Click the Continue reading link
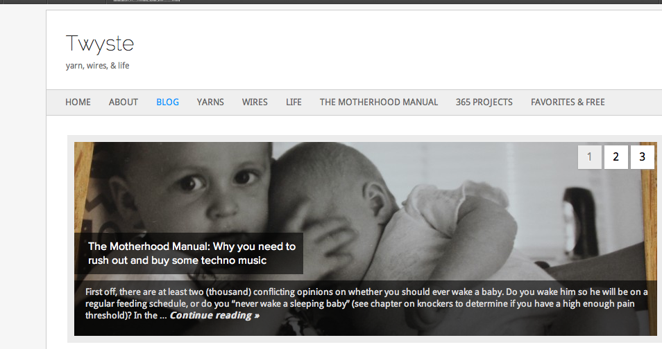This screenshot has width=662, height=349. click(x=214, y=316)
